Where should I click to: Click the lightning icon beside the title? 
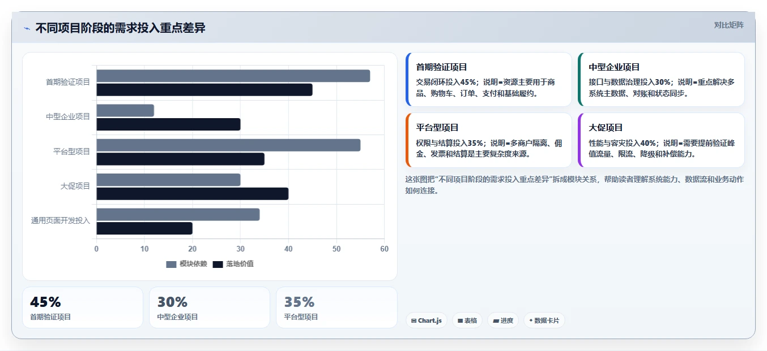(27, 28)
